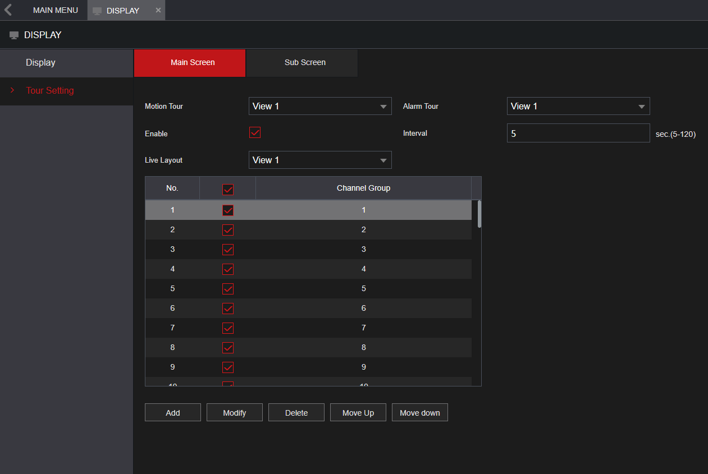This screenshot has width=708, height=474.
Task: Uncheck the checkbox in row 7
Action: tap(228, 328)
